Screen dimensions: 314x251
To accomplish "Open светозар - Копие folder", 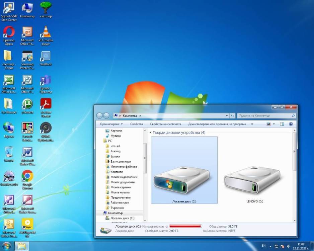I will tap(9, 60).
